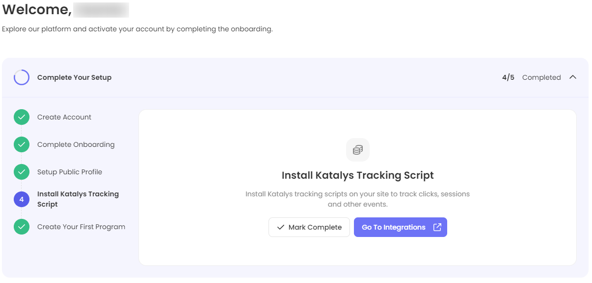Click the numbered step 4 circle

click(22, 199)
